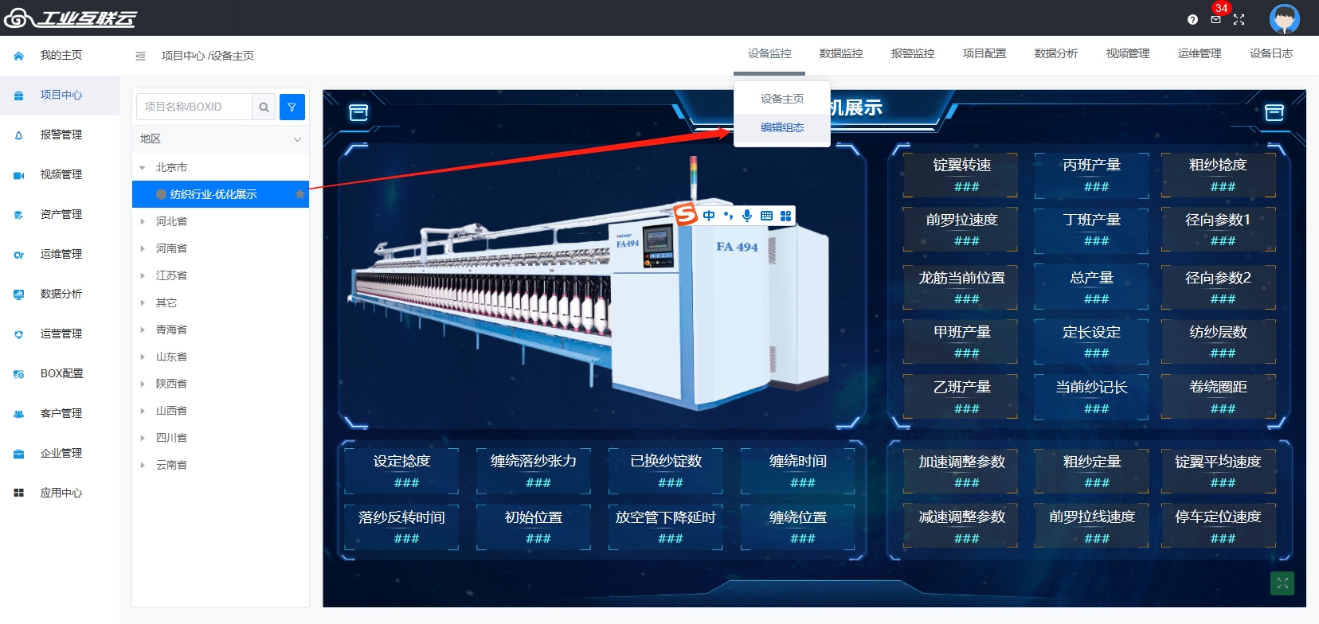The height and width of the screenshot is (624, 1319).
Task: Open the 地区 region dropdown
Action: (221, 138)
